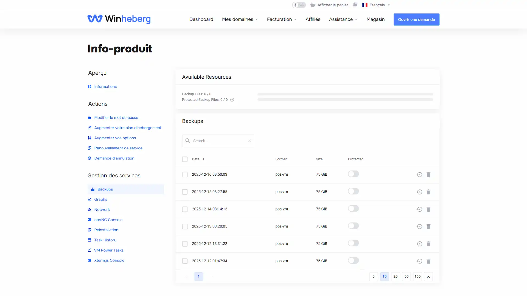Open noVNC Console from sidebar
This screenshot has width=527, height=296.
coord(108,220)
